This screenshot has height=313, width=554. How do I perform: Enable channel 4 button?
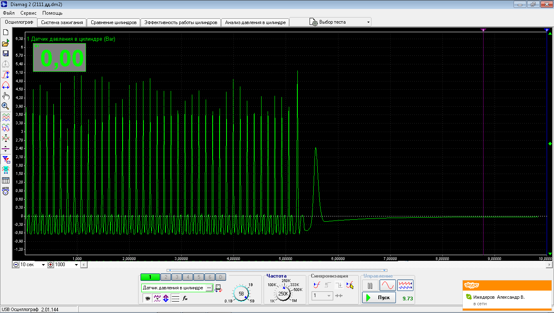point(188,277)
